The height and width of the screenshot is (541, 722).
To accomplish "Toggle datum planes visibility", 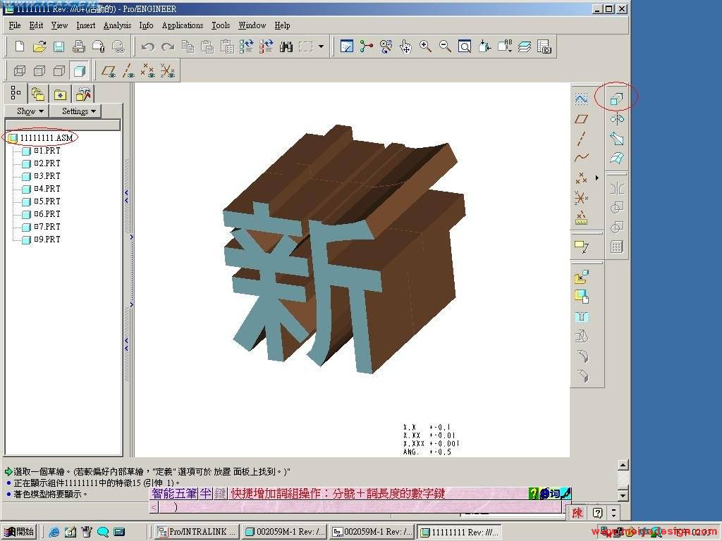I will (x=108, y=70).
